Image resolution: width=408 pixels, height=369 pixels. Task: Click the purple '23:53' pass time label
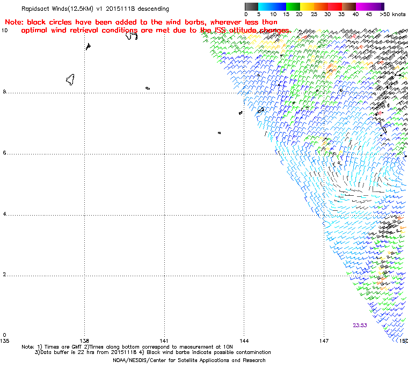click(x=360, y=326)
